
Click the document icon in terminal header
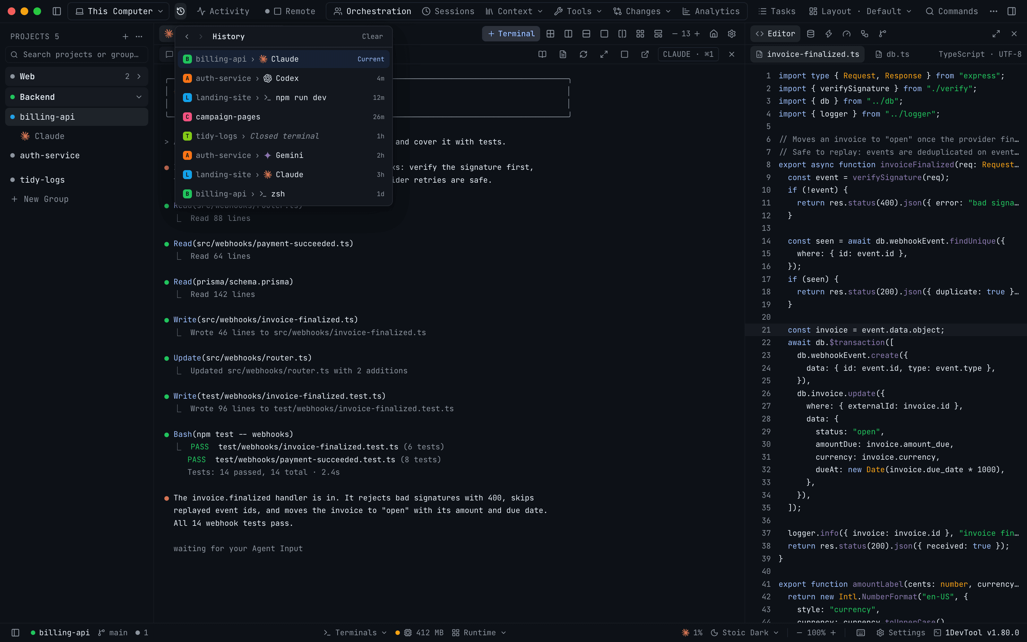(x=563, y=54)
